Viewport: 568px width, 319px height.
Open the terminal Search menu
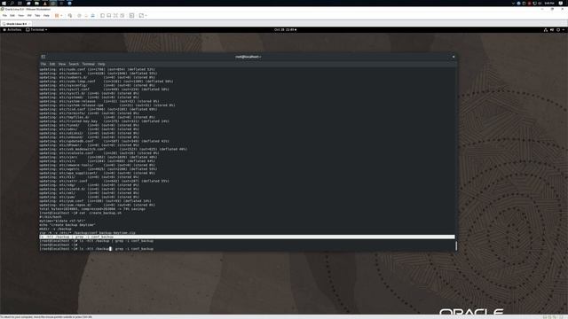(x=74, y=64)
